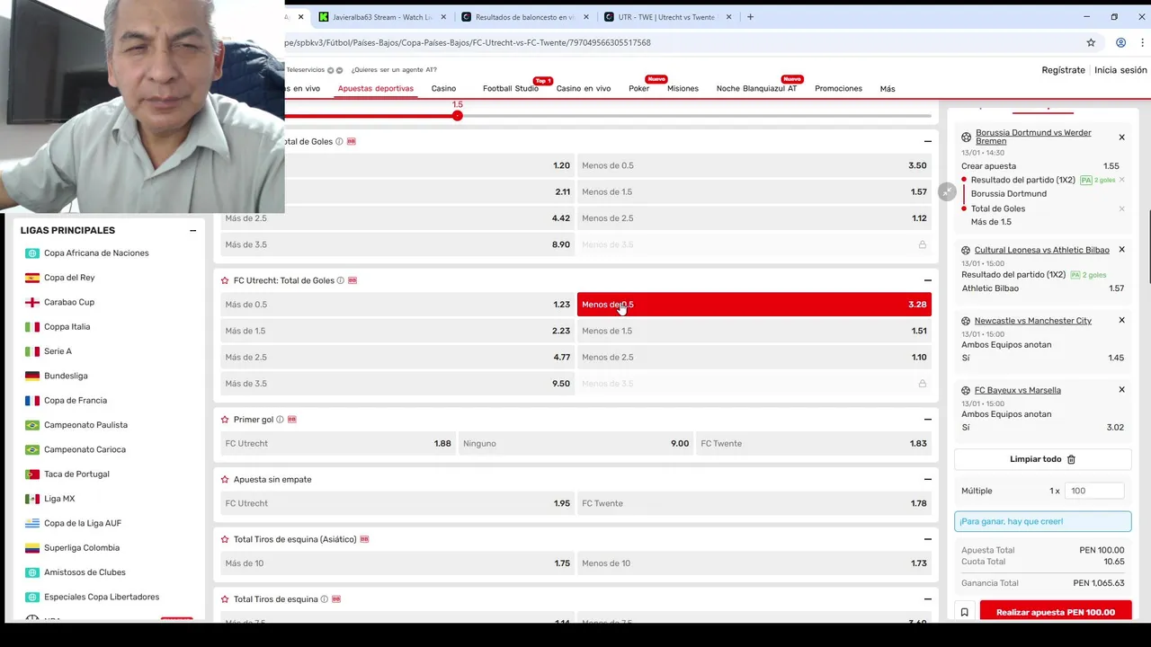
Task: Click the Copa Africana de Naciones league icon
Action: [x=32, y=253]
